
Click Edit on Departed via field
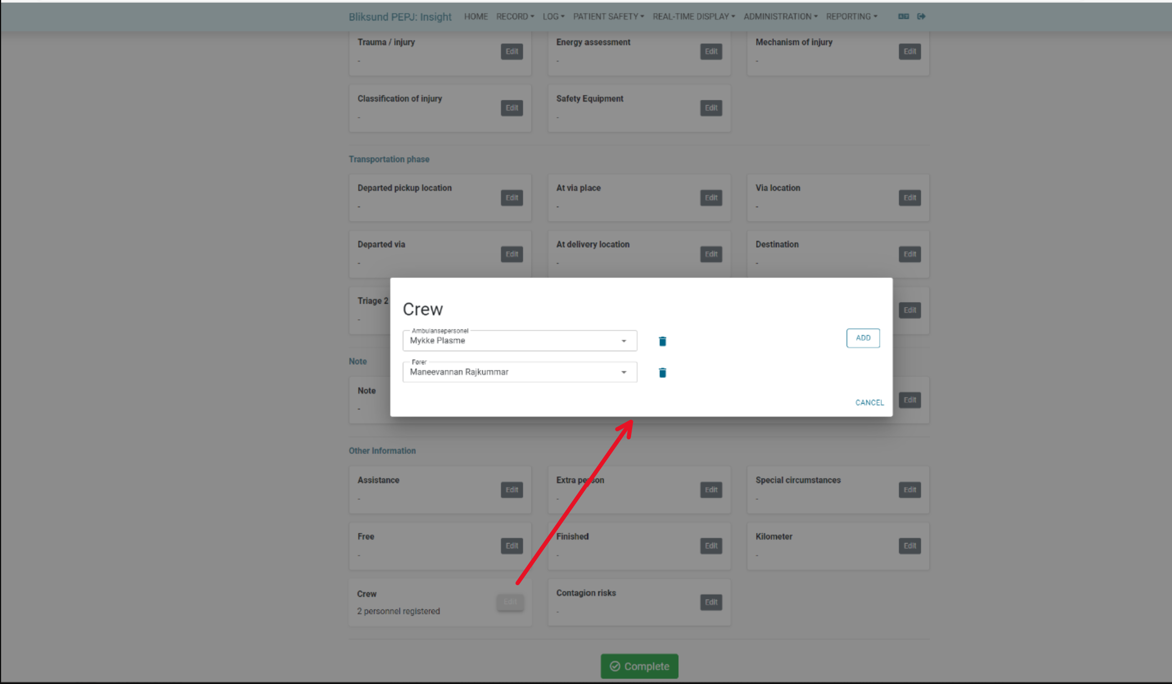512,253
